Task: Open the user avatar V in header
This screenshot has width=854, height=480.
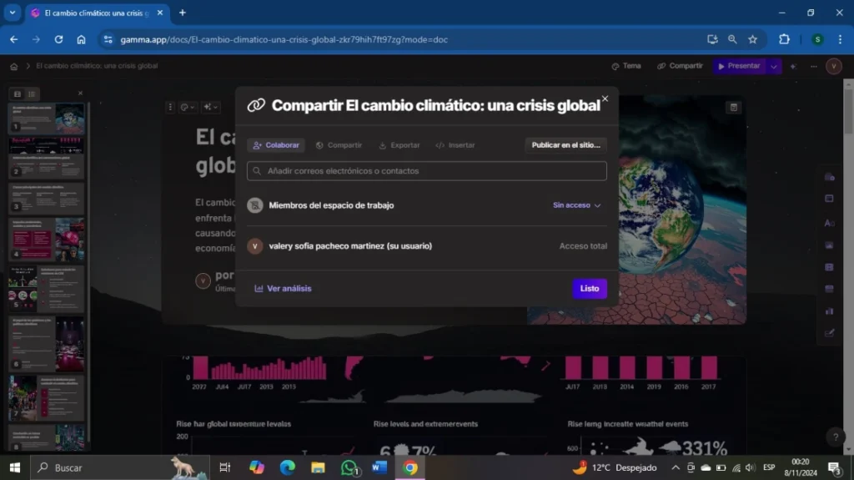Action: [833, 66]
